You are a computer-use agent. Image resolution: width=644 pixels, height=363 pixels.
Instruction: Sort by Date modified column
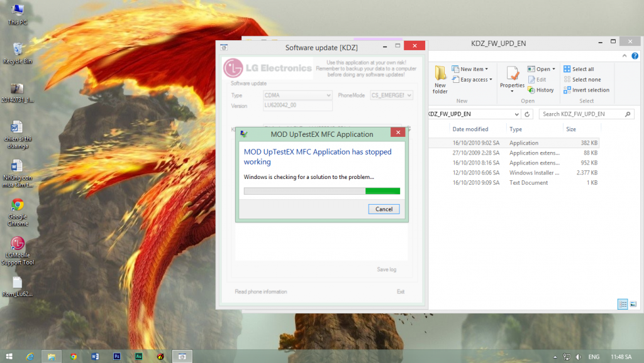470,129
